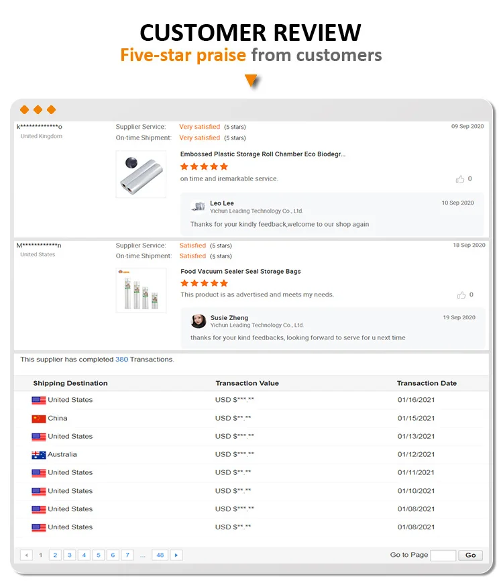The image size is (503, 587).
Task: Click the Go button
Action: click(x=470, y=555)
